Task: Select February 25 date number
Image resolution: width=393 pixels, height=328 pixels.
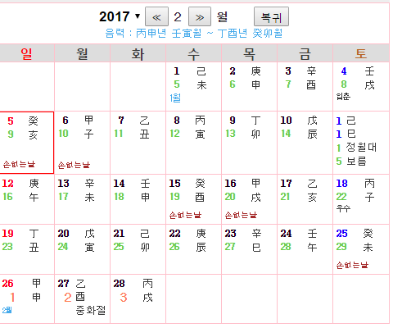Action: tap(341, 234)
